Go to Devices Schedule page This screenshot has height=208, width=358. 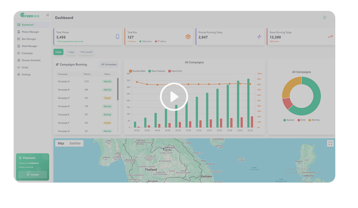click(31, 60)
